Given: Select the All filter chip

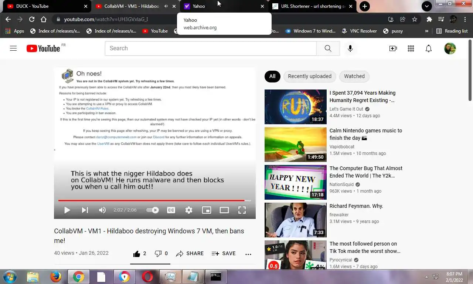Looking at the screenshot, I should tap(272, 76).
